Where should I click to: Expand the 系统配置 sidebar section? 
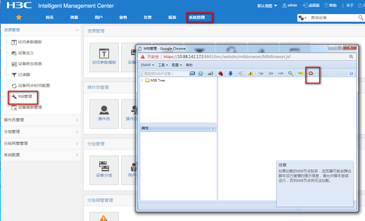(77, 155)
